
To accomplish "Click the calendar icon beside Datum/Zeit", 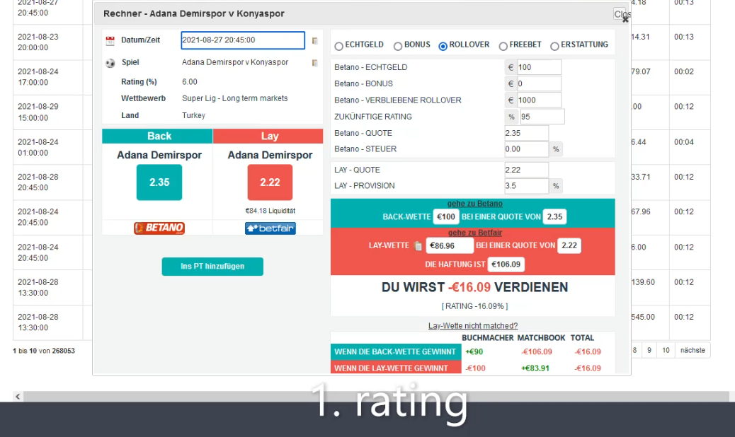I will (x=110, y=41).
